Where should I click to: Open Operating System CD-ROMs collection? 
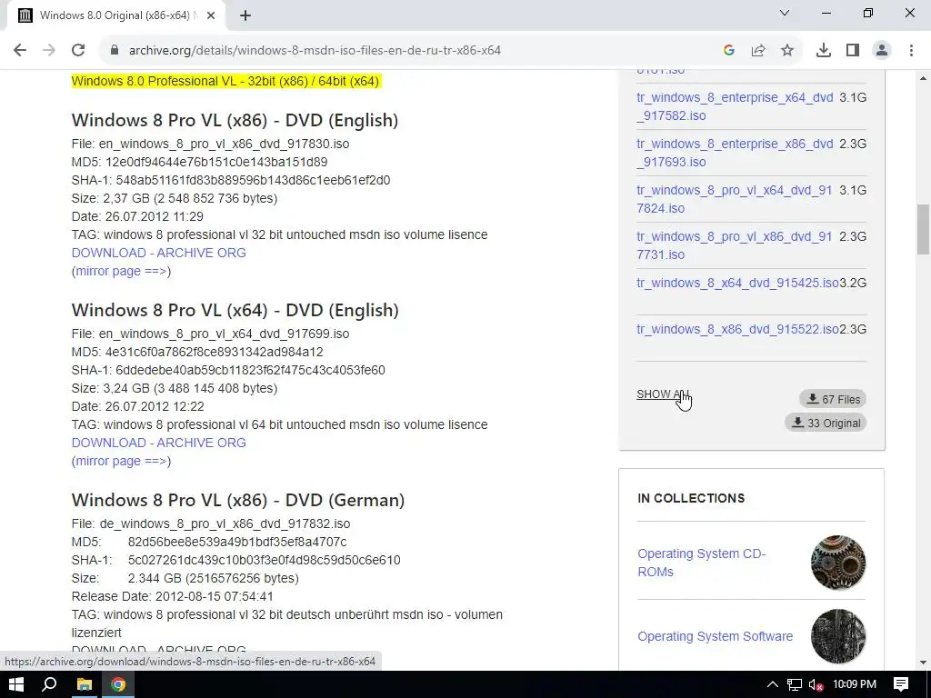(701, 563)
